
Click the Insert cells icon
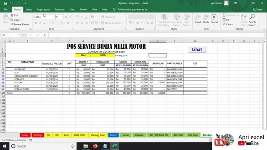tap(198, 17)
